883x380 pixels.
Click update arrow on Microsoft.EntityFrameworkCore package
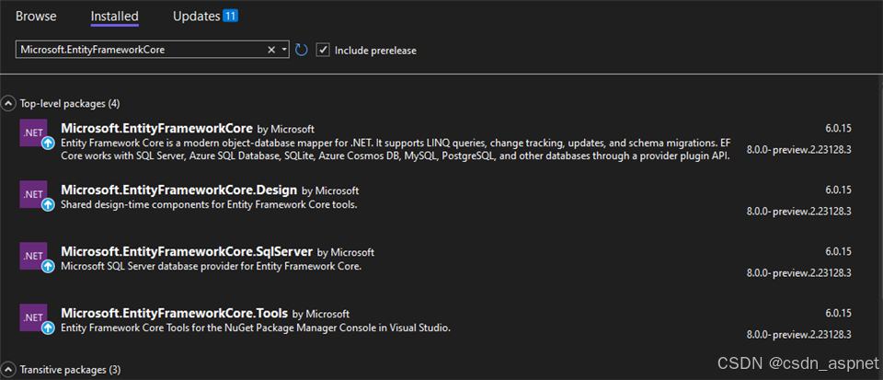(x=49, y=143)
